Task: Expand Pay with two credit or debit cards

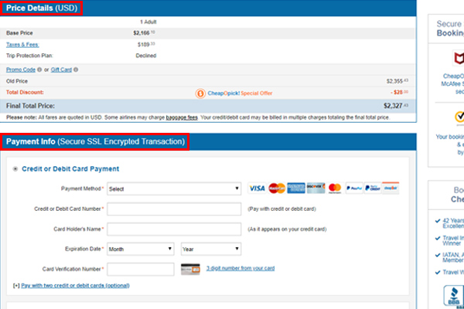Action: coord(75,286)
